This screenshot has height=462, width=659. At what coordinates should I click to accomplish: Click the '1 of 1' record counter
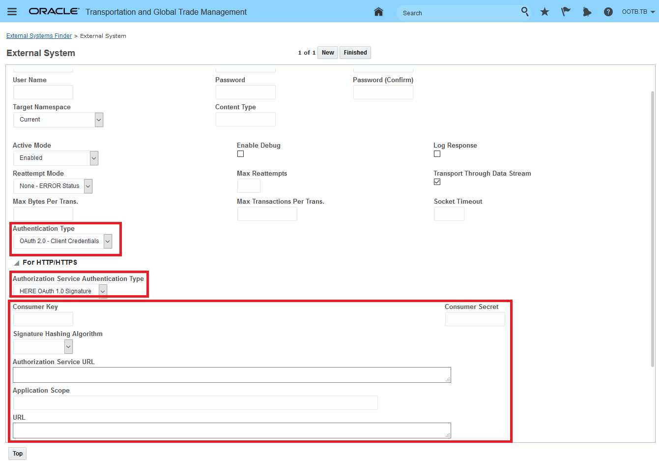[x=307, y=53]
